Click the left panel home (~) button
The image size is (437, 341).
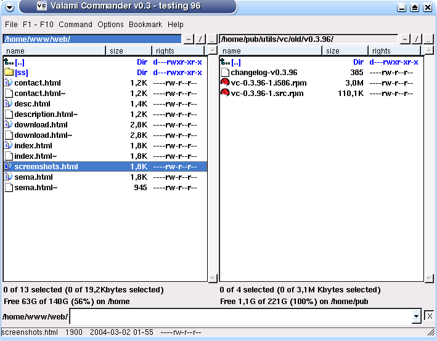point(189,39)
